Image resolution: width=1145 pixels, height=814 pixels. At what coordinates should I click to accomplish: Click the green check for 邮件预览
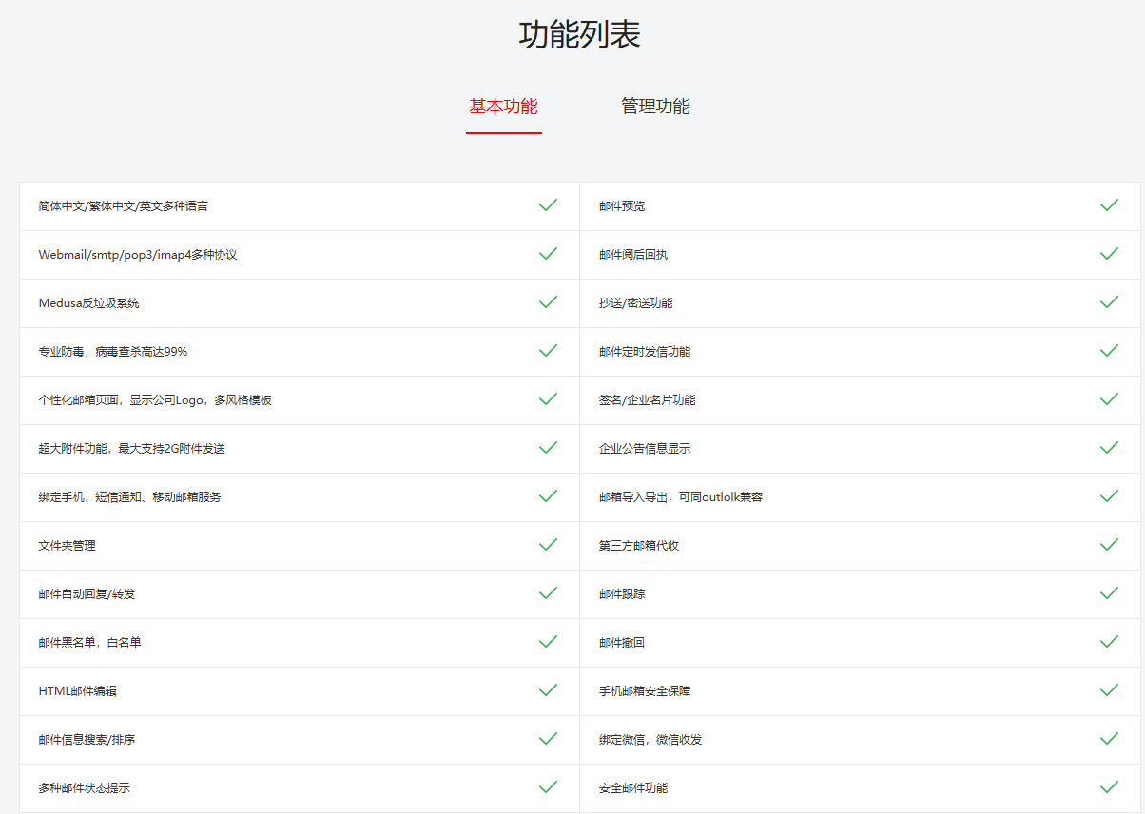pos(1109,205)
